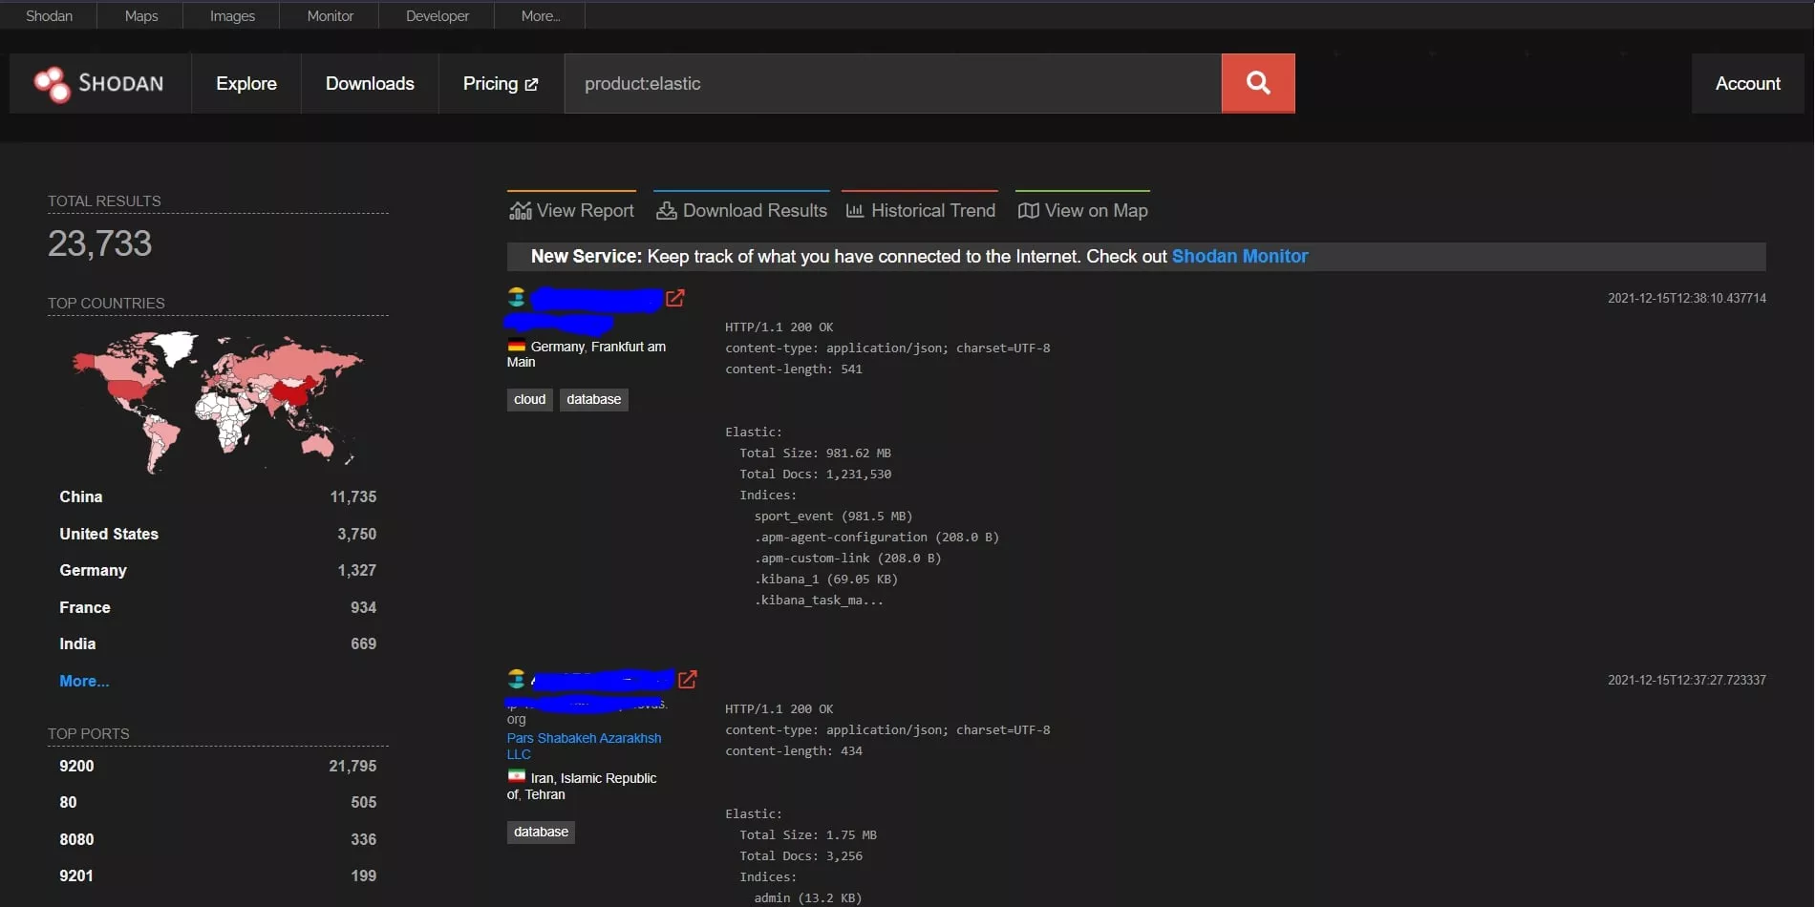
Task: Open the Monitor top-bar tab
Action: pos(330,15)
